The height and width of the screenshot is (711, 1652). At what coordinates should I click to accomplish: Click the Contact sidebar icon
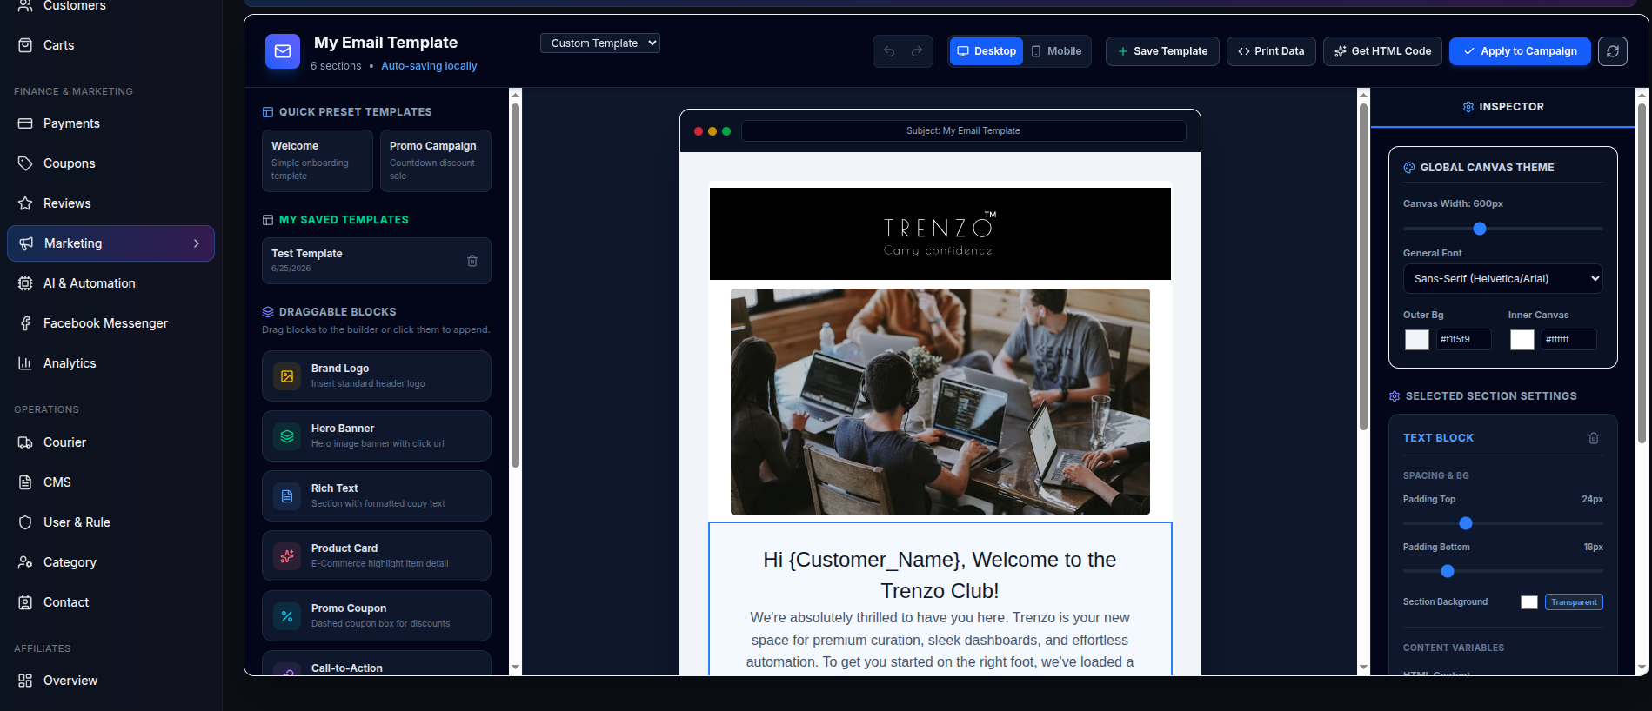tap(25, 602)
